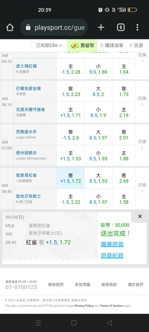Viewport: 149px width, 332px height.
Task: Open the 購牌清單 tab
Action: click(112, 45)
